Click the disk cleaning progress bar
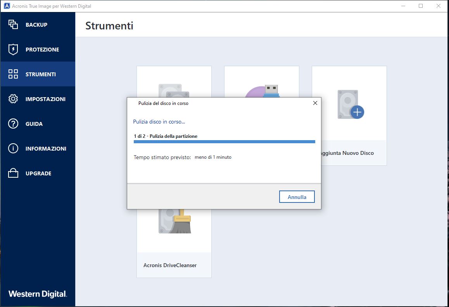 224,141
